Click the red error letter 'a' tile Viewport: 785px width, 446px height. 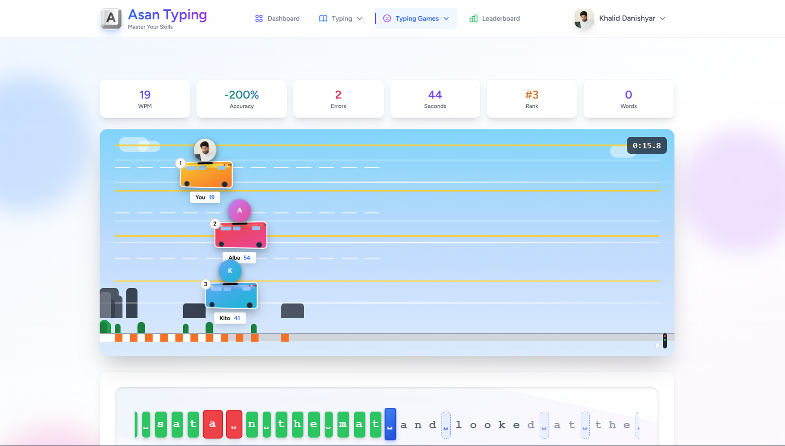tap(212, 424)
